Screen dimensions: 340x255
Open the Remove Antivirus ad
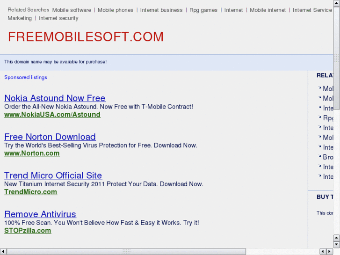(40, 214)
